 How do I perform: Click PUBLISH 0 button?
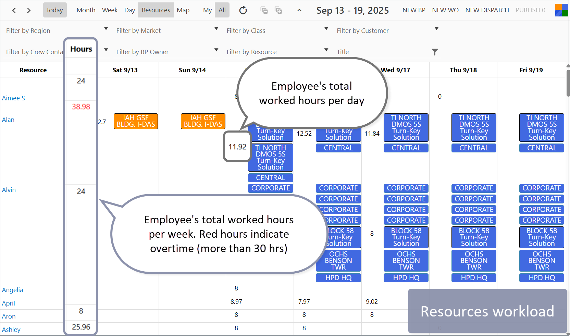point(530,10)
